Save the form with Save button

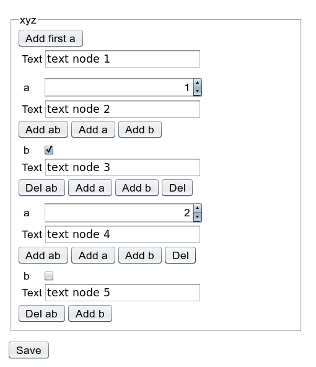pos(29,350)
